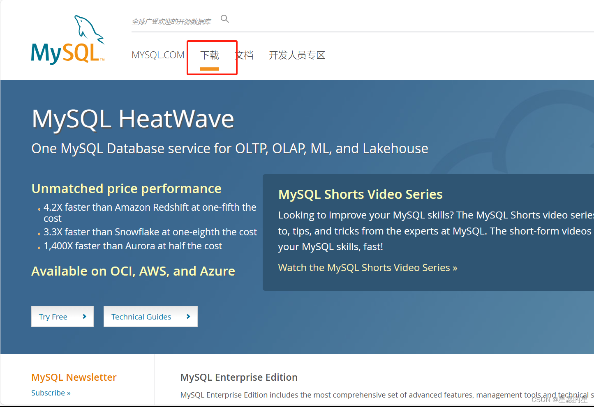Screen dimensions: 594x407
Task: Open the search magnifier icon
Action: point(225,18)
